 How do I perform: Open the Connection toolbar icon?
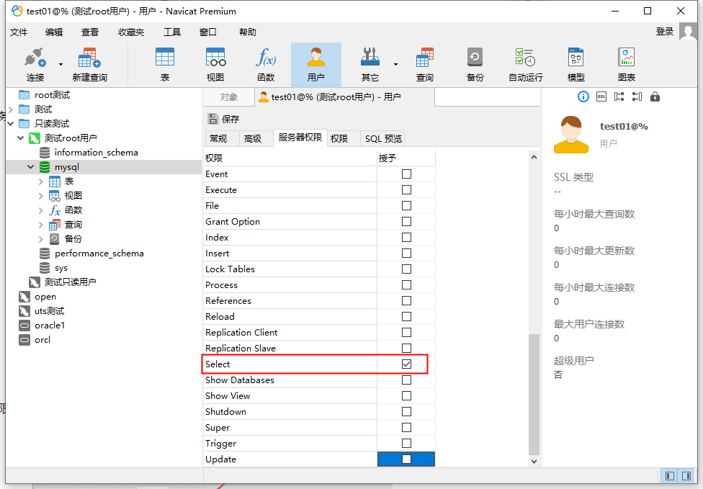click(x=35, y=58)
